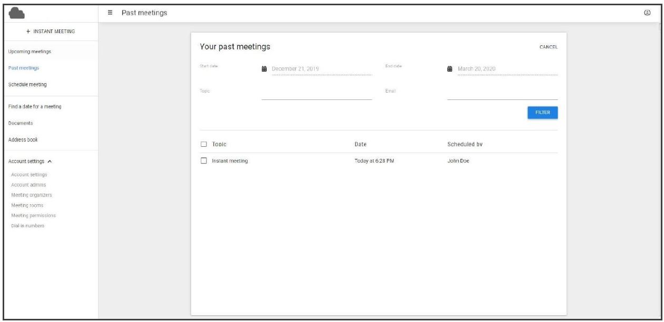Start an instant meeting with plus button
This screenshot has width=664, height=322.
(x=51, y=32)
